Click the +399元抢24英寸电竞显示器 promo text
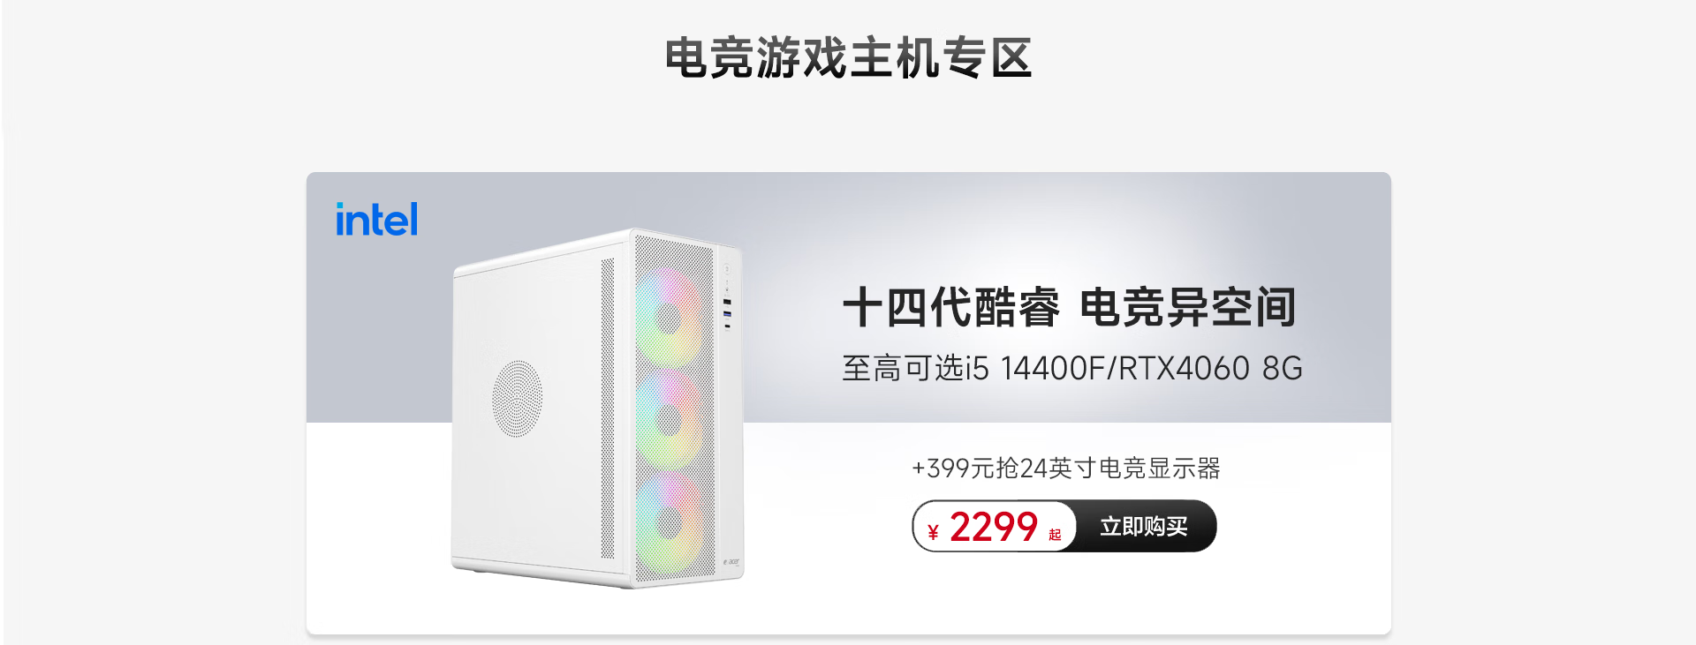1696x645 pixels. (1066, 468)
